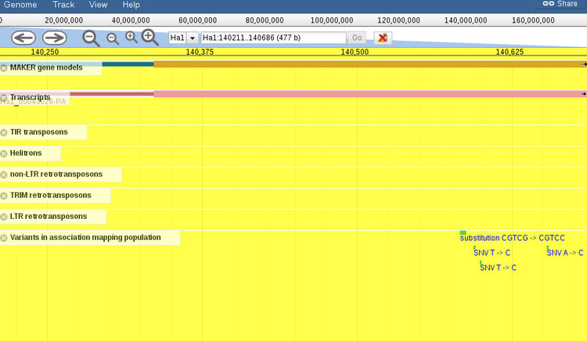Click the small zoom in magnifier
The image size is (587, 341).
click(131, 38)
